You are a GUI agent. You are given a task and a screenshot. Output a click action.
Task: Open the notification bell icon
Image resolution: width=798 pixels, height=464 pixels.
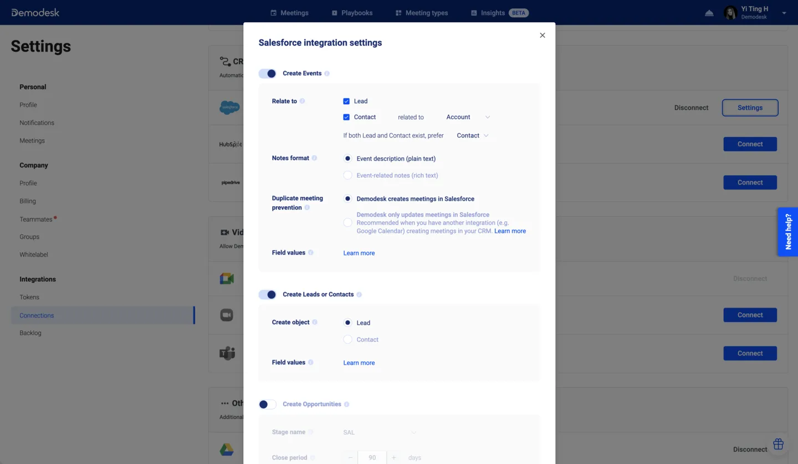pos(709,13)
